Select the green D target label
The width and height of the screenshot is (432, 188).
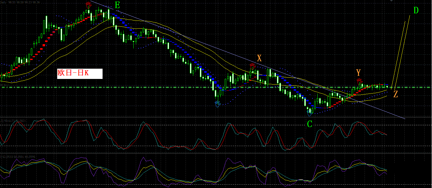coord(416,10)
